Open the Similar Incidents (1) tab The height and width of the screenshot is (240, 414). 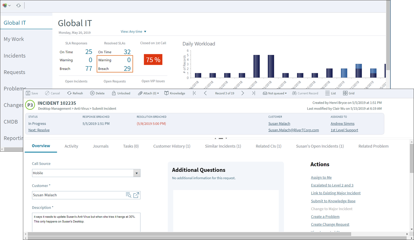[223, 146]
